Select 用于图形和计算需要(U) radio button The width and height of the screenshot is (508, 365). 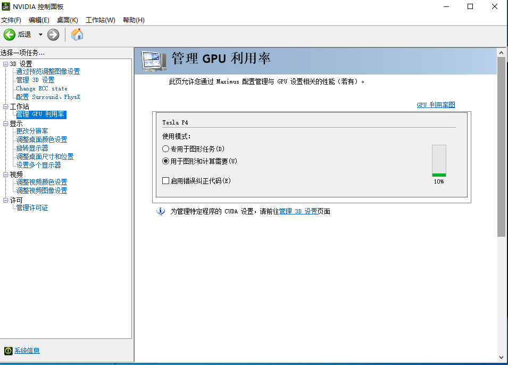pyautogui.click(x=165, y=161)
